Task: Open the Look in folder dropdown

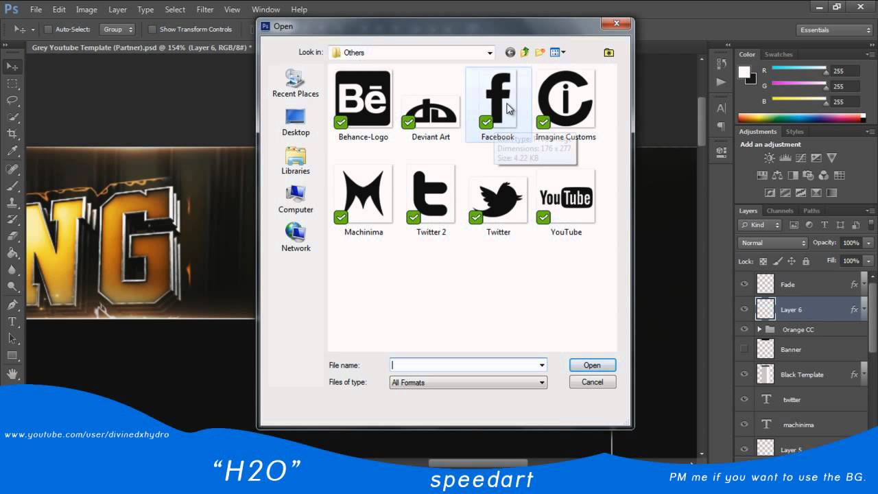Action: tap(490, 53)
